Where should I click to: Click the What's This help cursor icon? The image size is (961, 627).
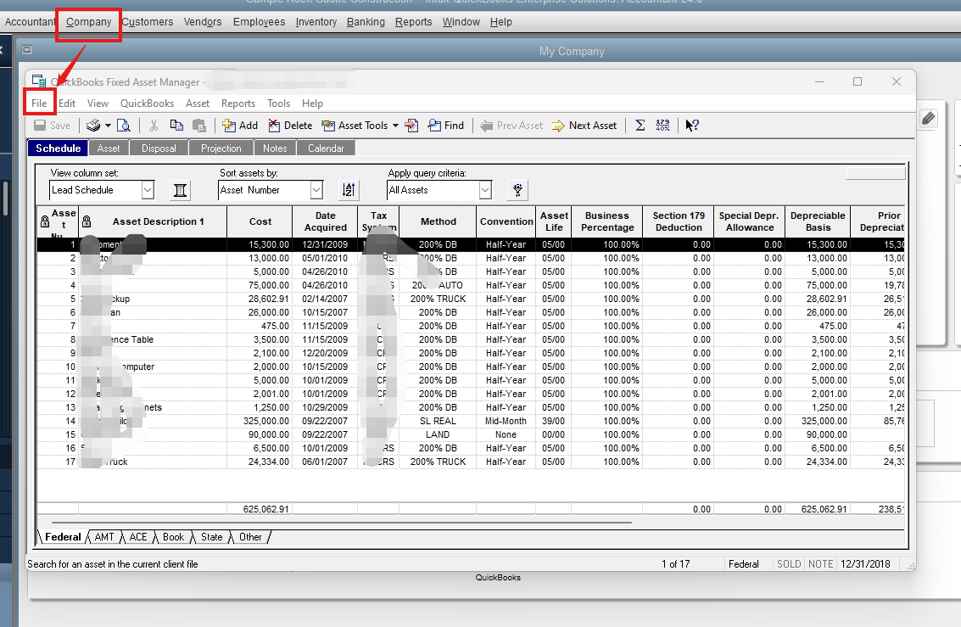[692, 126]
